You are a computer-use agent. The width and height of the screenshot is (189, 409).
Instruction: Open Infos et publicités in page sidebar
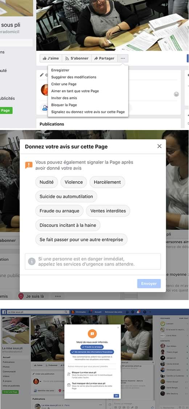11,385
